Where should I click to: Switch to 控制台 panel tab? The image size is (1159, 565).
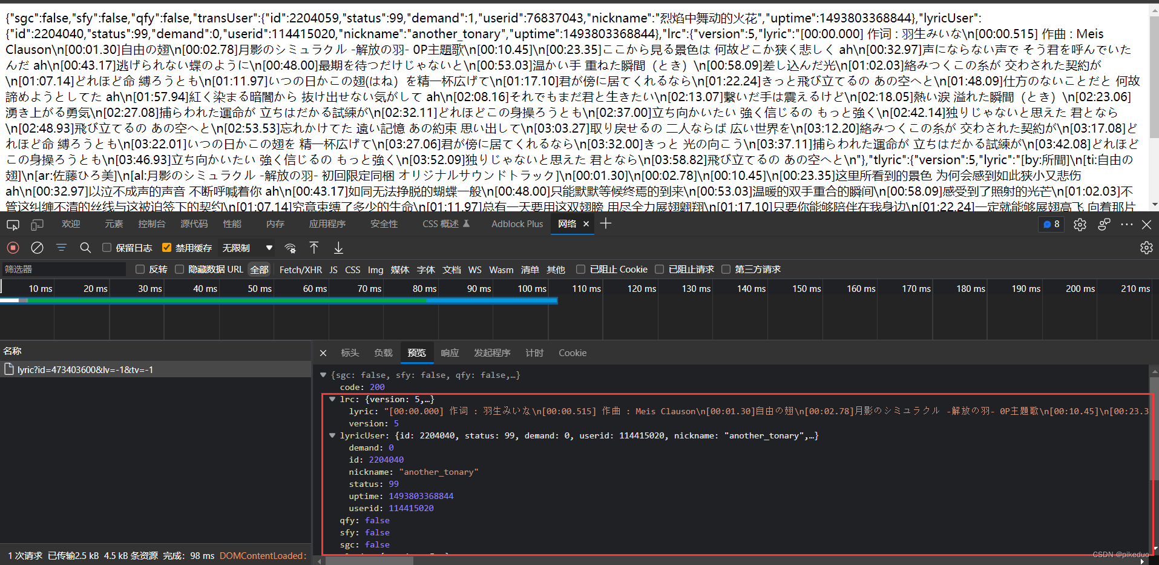pos(151,224)
